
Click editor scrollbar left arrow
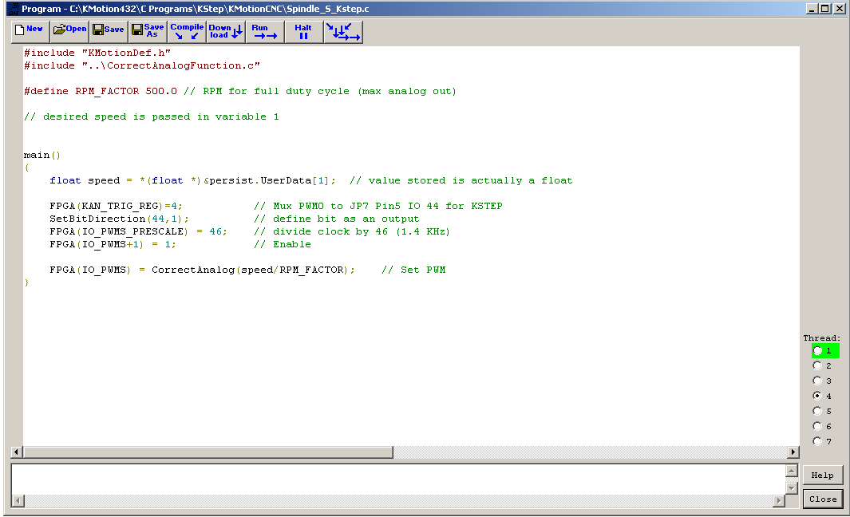tap(16, 452)
